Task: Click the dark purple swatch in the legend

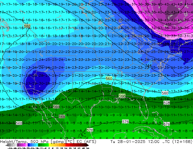Action: coord(18,145)
